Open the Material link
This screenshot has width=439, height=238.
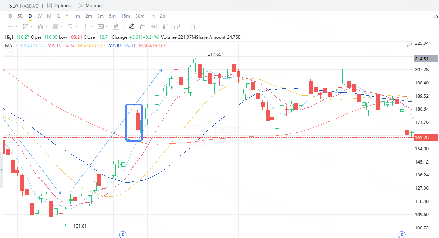[94, 5]
